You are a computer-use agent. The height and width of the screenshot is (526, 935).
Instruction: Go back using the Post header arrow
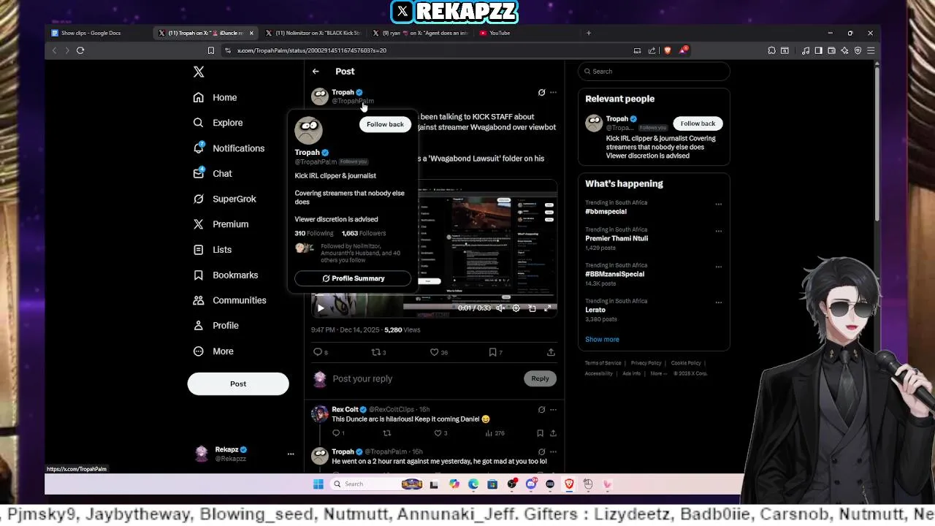coord(316,72)
